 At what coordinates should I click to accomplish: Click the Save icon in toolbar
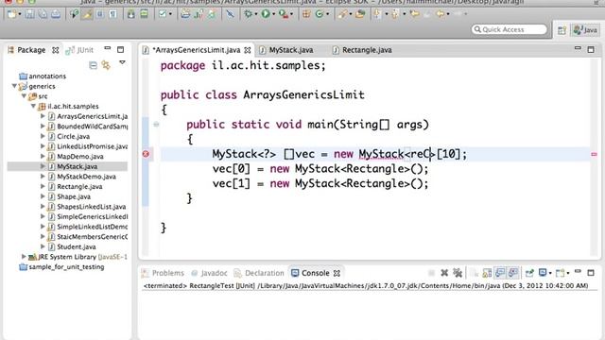click(x=29, y=14)
